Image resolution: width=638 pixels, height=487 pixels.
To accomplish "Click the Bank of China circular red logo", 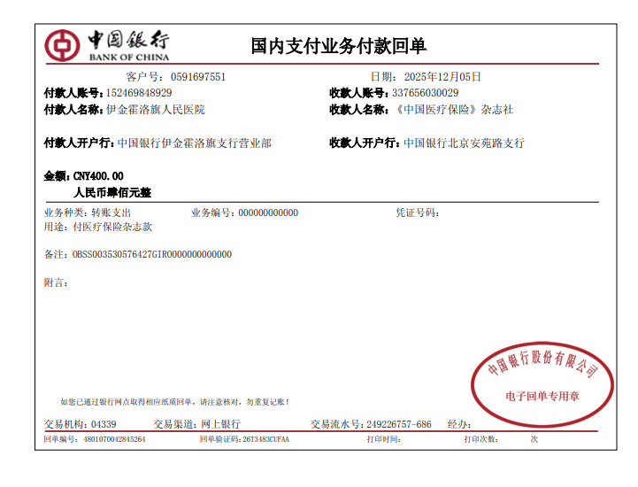I will click(62, 46).
